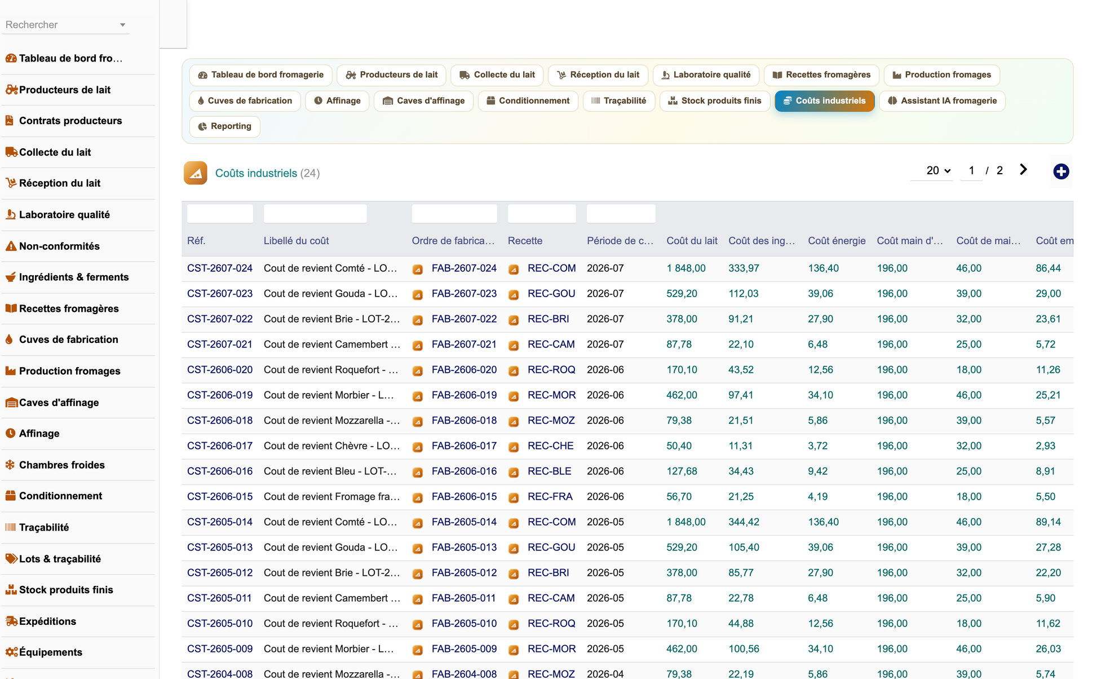Open recipe link REC-CAM in CST-2607-021 row
Viewport: 1097px width, 679px height.
pos(551,345)
